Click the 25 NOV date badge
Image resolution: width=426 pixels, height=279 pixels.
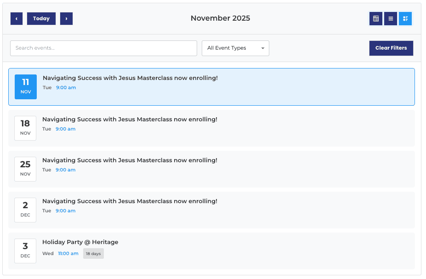pos(25,169)
